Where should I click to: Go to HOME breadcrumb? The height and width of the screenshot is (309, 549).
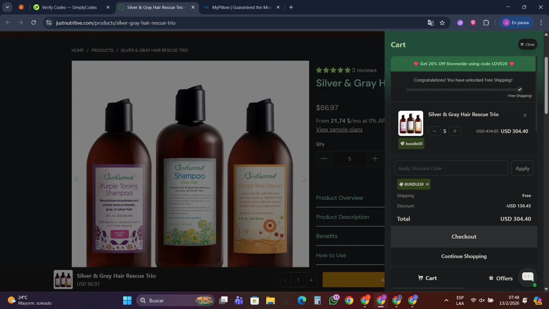[x=78, y=51]
